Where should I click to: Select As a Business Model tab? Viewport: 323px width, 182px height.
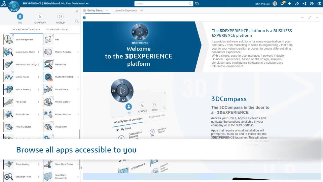tap(57, 30)
